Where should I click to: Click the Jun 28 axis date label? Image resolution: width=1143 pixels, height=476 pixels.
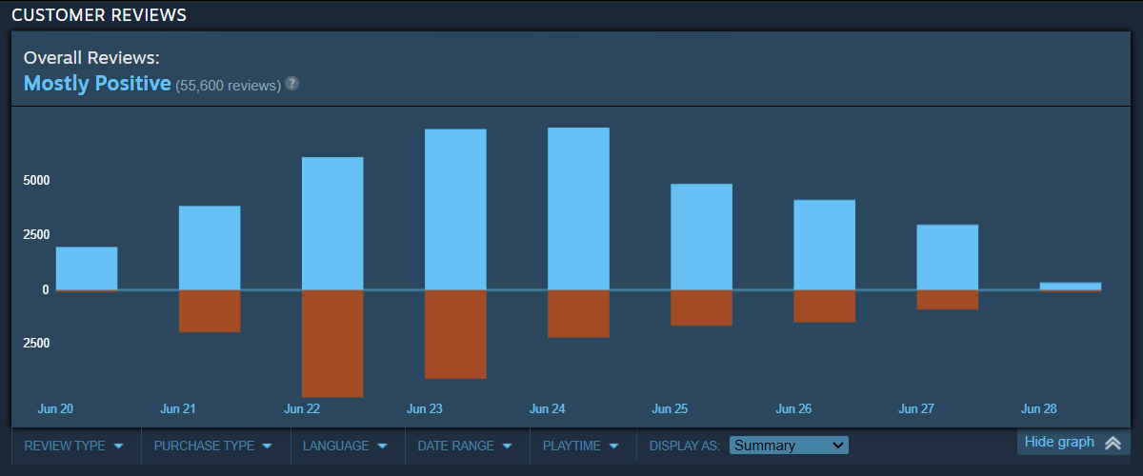(x=1039, y=409)
